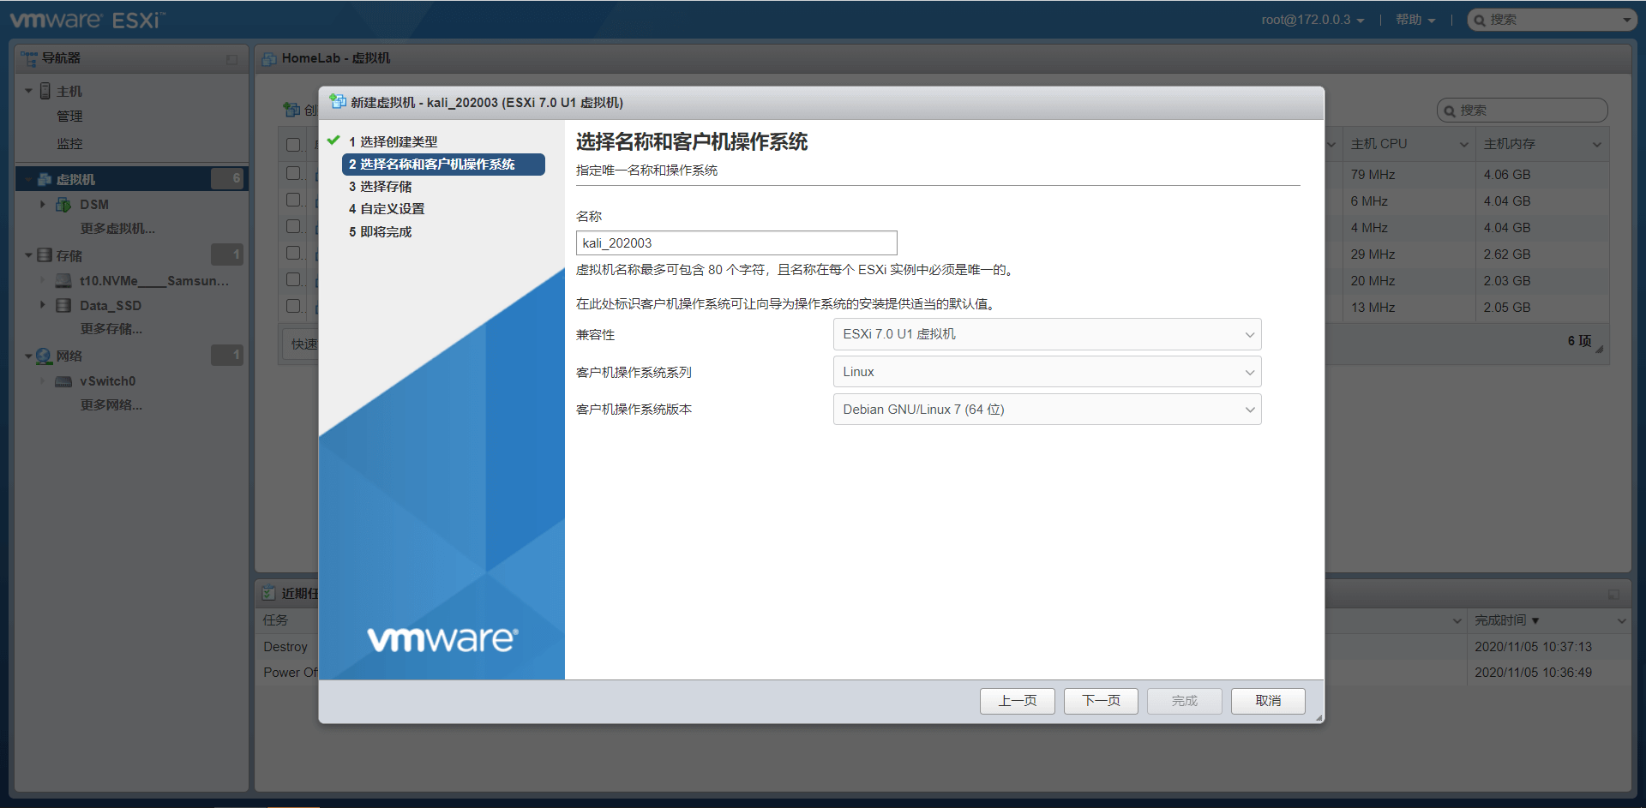
Task: Click the DSM virtual machine icon
Action: pos(63,204)
